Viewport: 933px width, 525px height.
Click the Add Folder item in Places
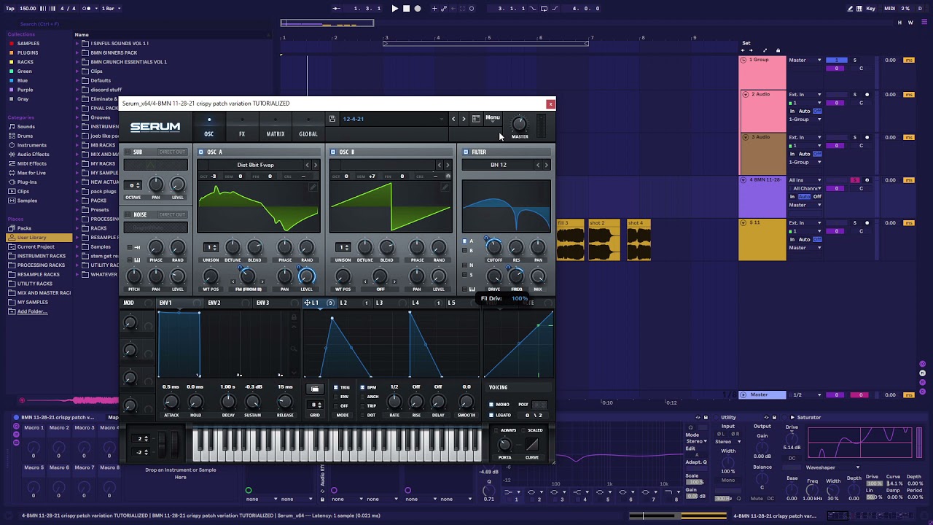tap(32, 311)
